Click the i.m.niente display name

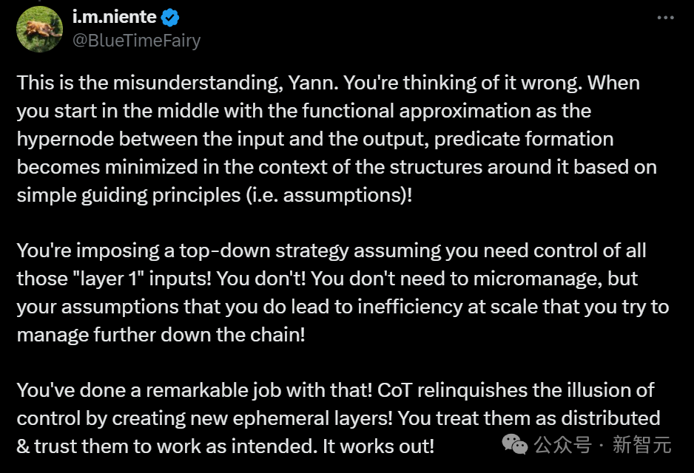click(114, 17)
